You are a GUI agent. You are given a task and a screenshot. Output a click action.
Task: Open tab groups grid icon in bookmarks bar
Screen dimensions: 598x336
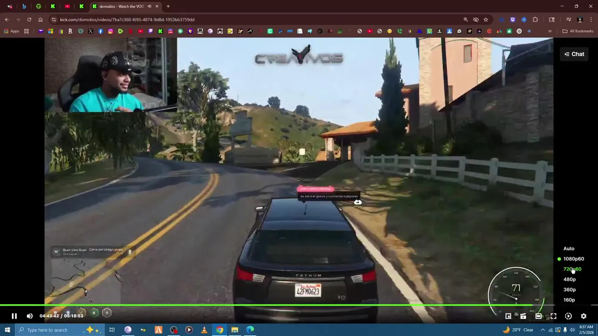tap(27, 31)
